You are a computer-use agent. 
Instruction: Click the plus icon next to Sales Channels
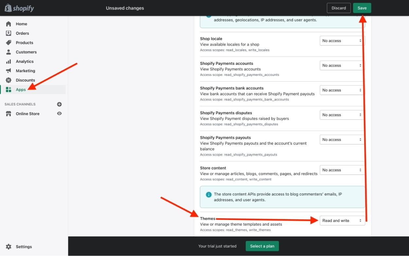(59, 104)
